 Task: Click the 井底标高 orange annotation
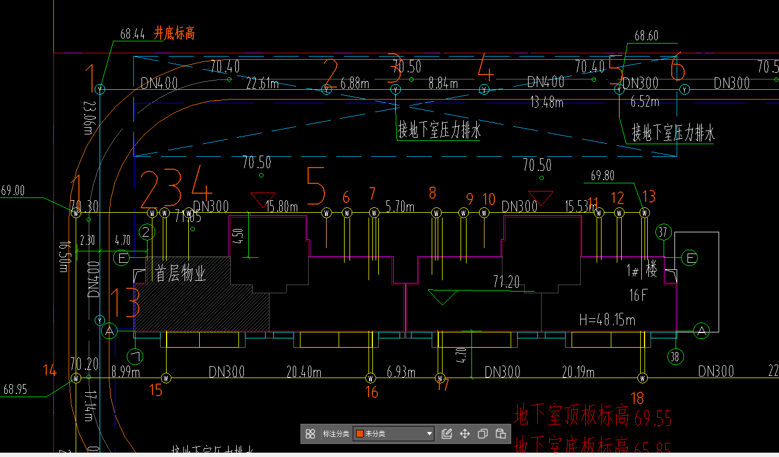(174, 34)
